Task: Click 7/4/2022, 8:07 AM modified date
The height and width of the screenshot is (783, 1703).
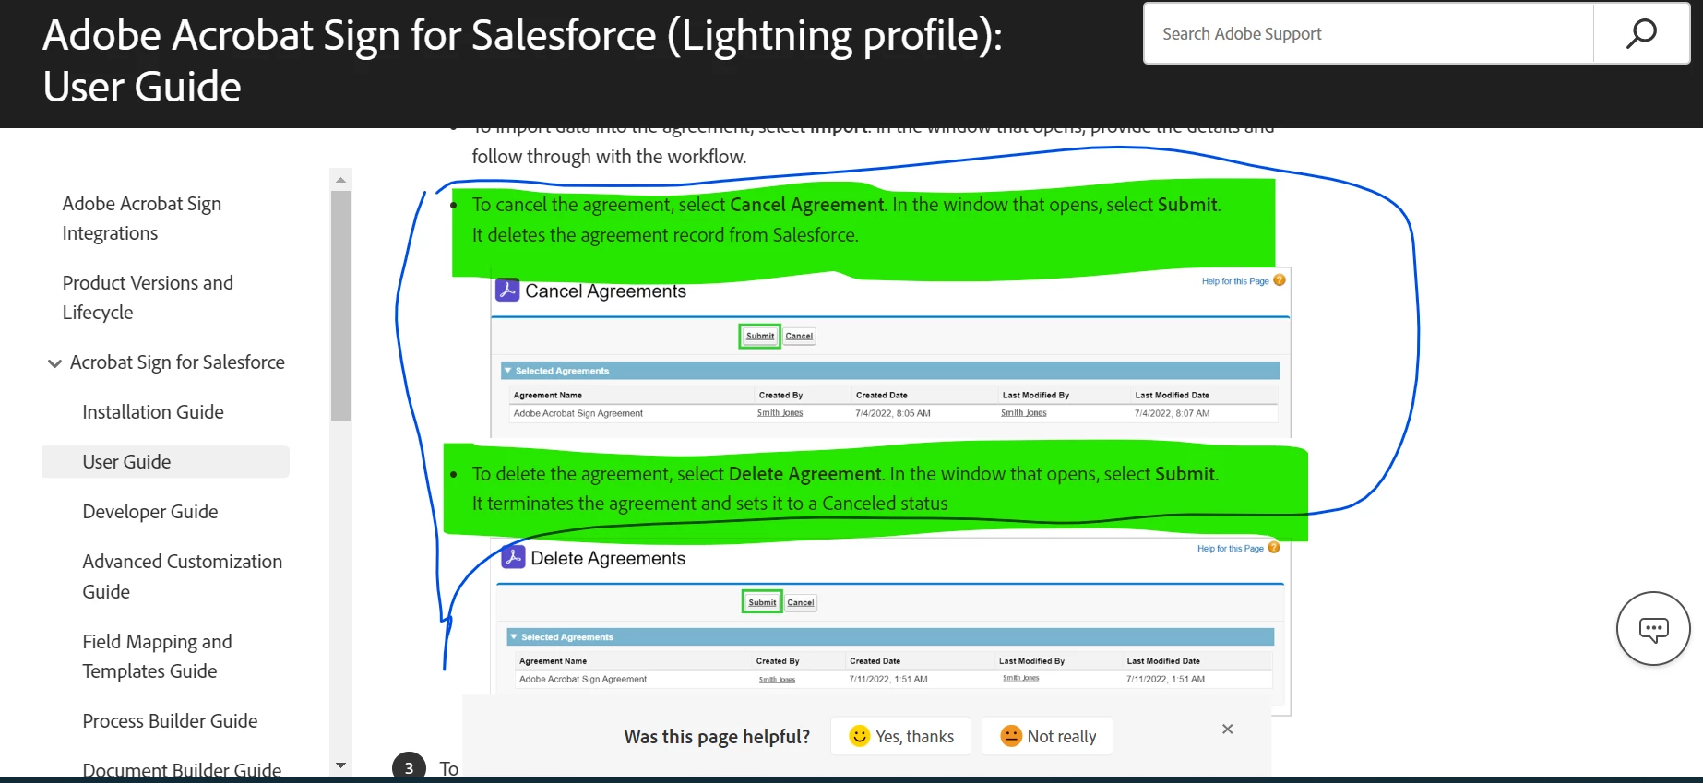Action: (x=1172, y=413)
